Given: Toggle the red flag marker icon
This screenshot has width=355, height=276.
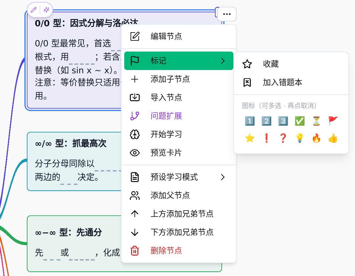Looking at the screenshot, I should click(x=333, y=121).
